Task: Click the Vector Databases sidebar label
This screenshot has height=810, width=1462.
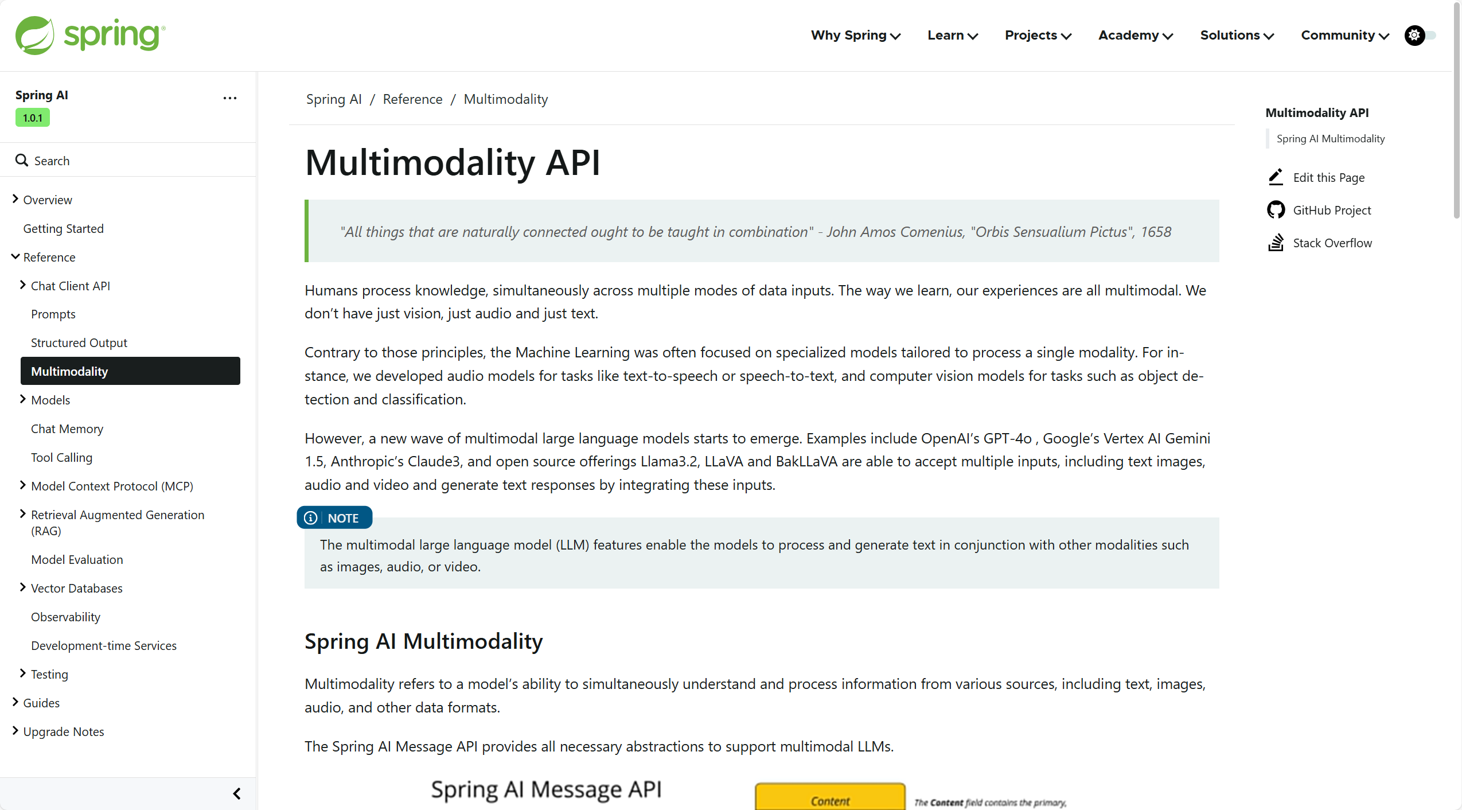Action: pos(77,588)
